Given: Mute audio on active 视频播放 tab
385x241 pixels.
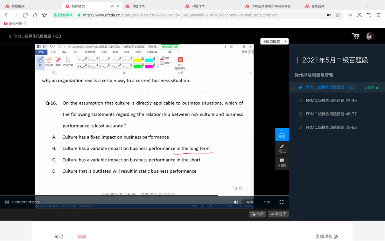Looking at the screenshot, I should [112, 6].
